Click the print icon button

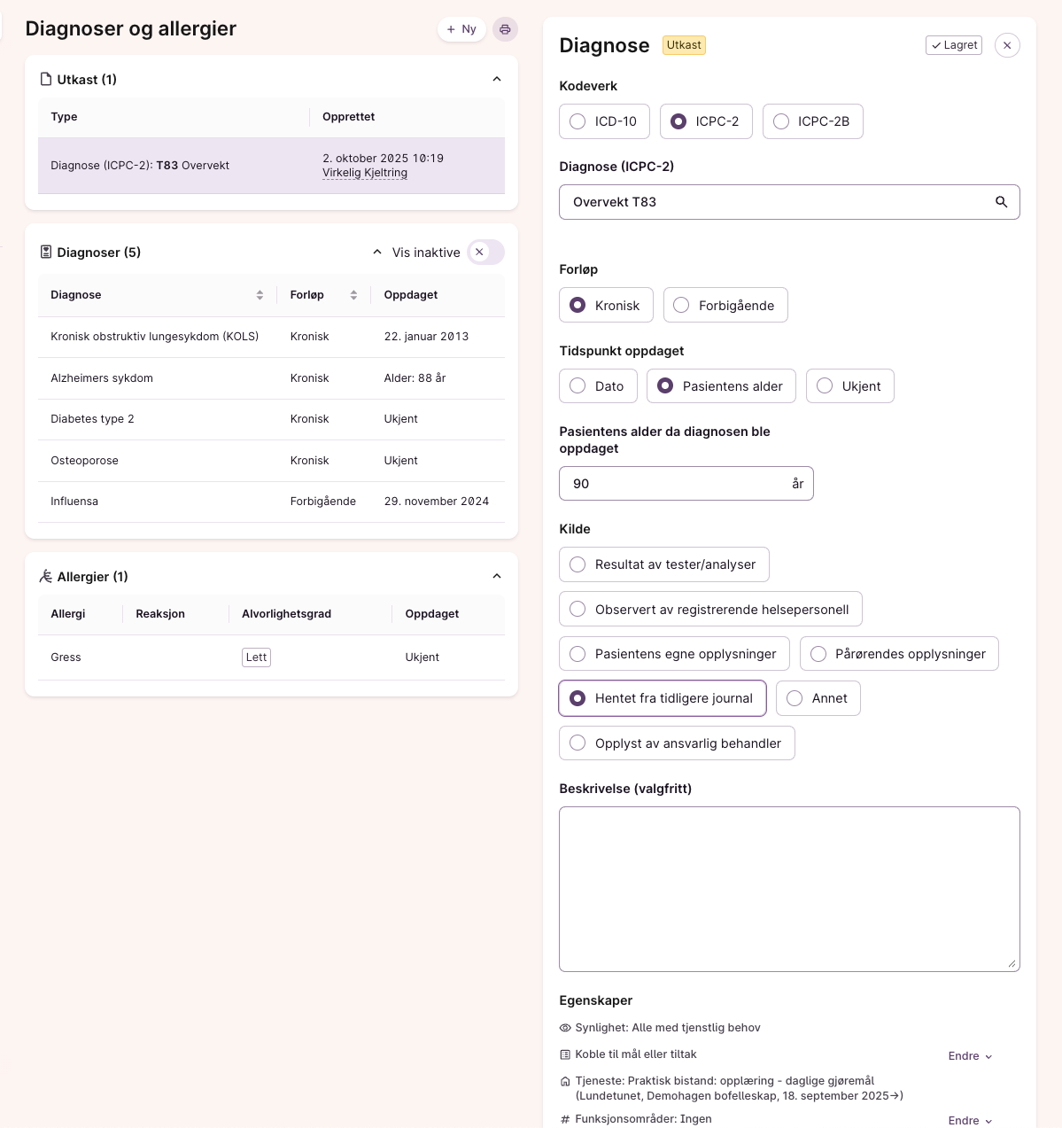coord(505,29)
